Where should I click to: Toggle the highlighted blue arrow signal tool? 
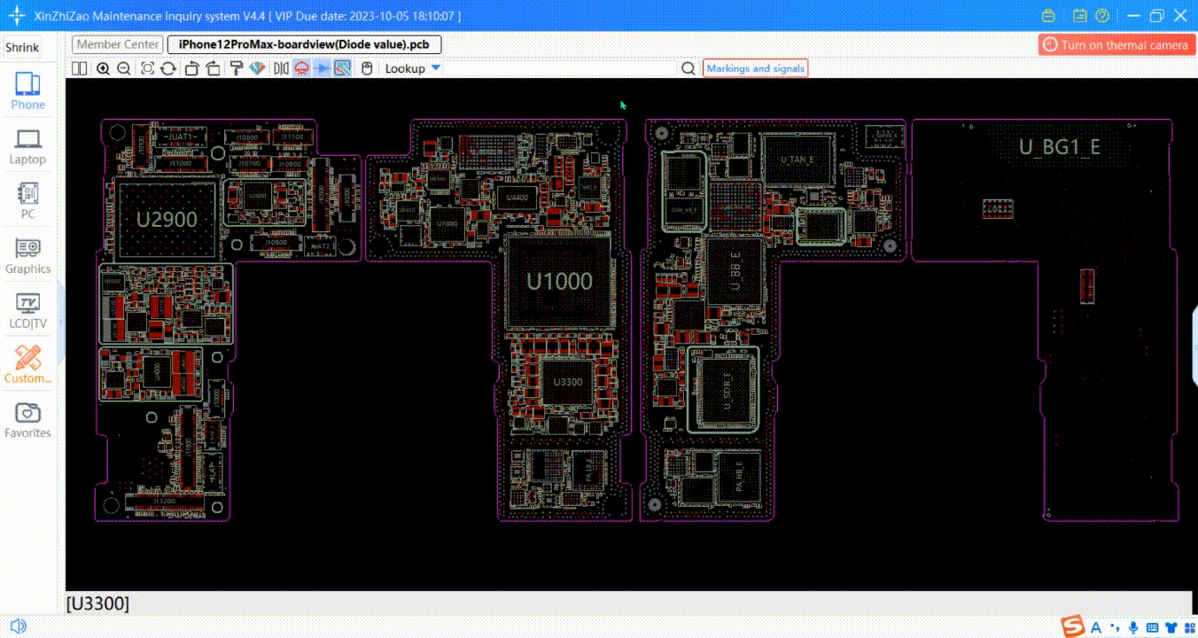coord(323,68)
